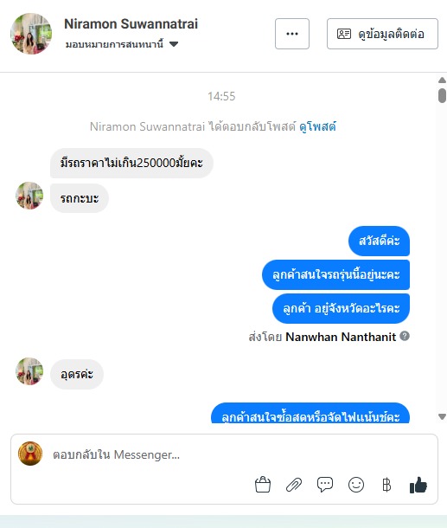Screen dimensions: 447x528
Task: Expand the มอบหมายการสนทนานี้ dropdown
Action: [x=122, y=44]
